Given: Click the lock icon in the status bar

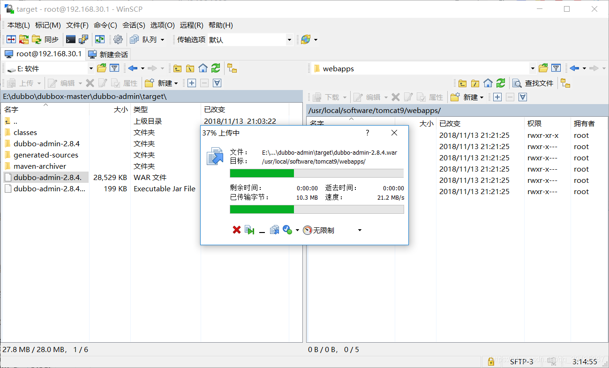Looking at the screenshot, I should [x=491, y=361].
